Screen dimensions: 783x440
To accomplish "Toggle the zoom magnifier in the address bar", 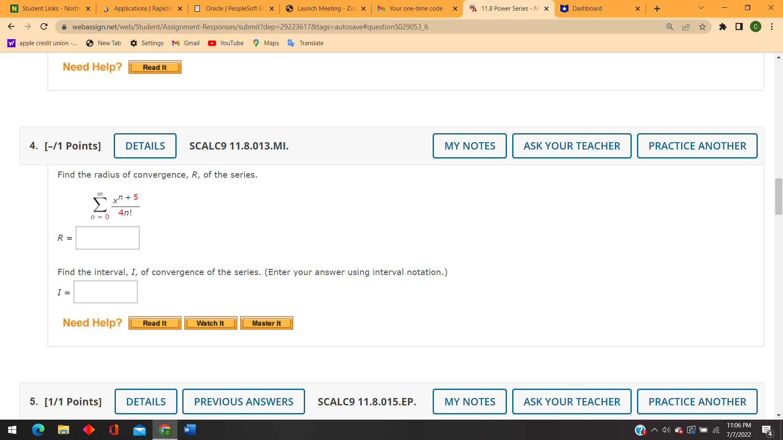I will click(669, 26).
